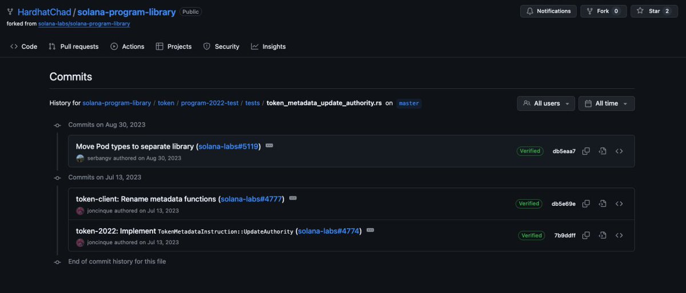Open the Projects tab
The image size is (686, 293).
(x=174, y=47)
